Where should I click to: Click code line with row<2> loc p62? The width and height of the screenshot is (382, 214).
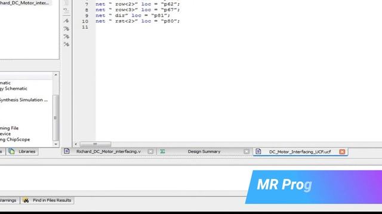[x=138, y=4]
